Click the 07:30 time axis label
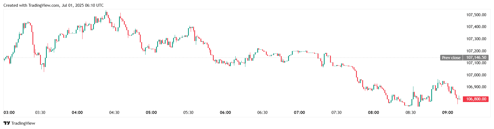 [337, 113]
